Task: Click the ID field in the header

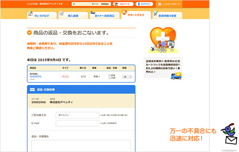Action: [81, 4]
